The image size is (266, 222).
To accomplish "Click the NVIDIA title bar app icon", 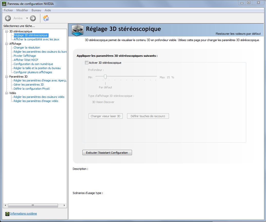I will (x=4, y=4).
